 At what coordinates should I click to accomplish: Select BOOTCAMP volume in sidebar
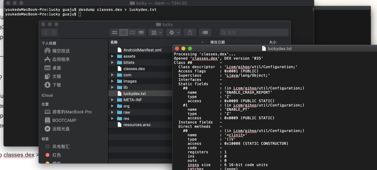(x=60, y=120)
